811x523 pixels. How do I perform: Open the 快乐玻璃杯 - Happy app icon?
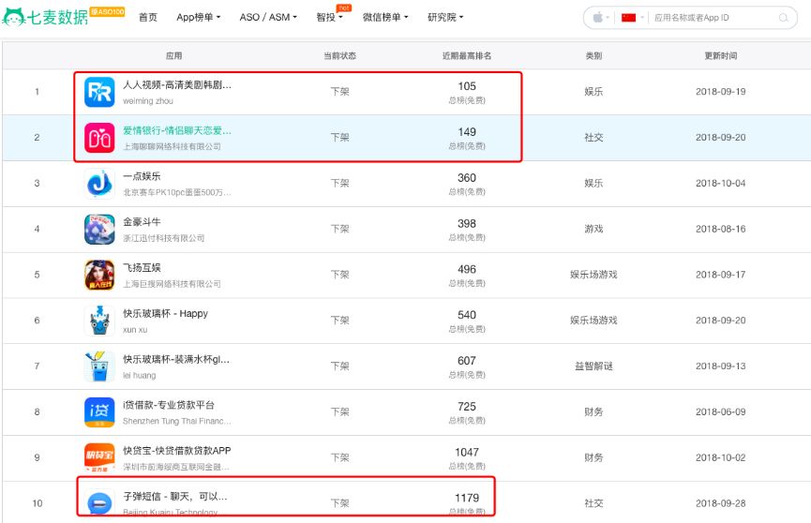click(x=99, y=321)
